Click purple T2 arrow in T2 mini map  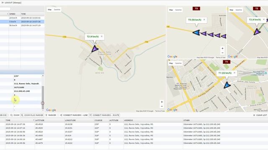pyautogui.click(x=257, y=32)
